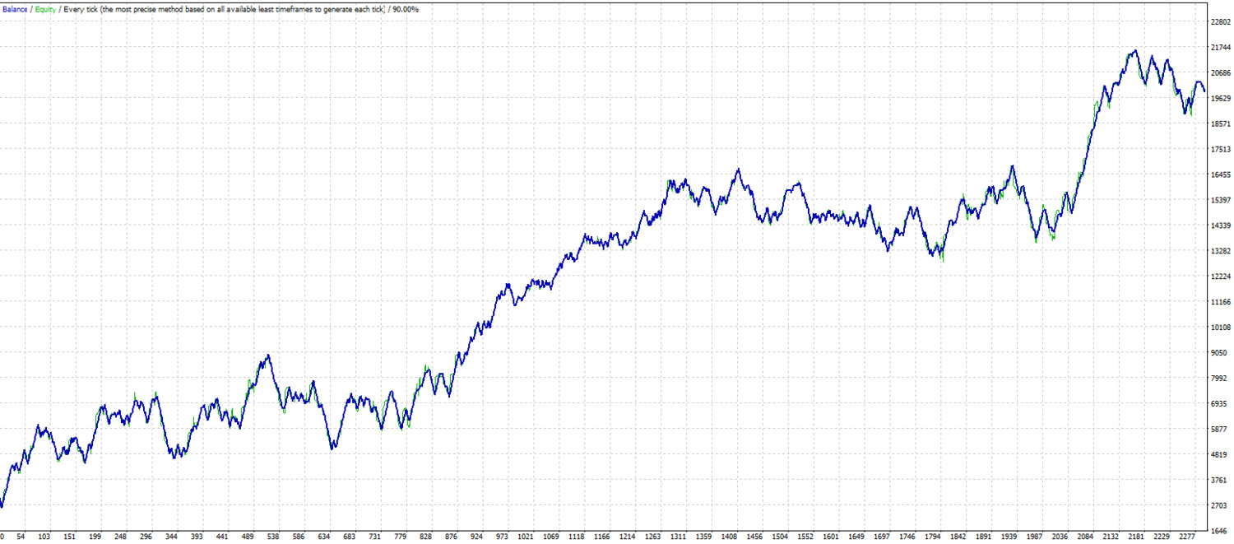
Task: Pick the 731 trade number label
Action: coord(374,537)
